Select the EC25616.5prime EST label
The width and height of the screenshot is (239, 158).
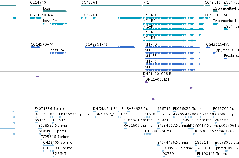(x=55, y=137)
